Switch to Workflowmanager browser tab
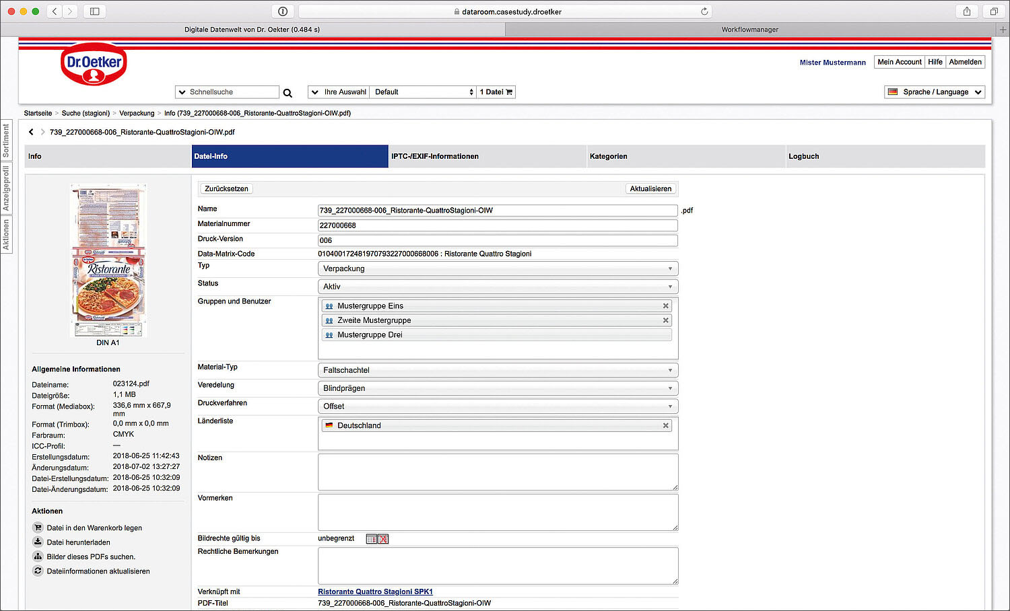 [x=750, y=30]
